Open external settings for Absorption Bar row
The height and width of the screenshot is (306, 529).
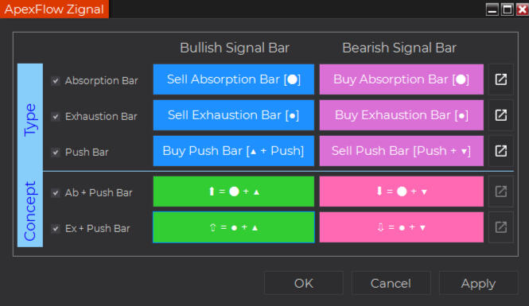pyautogui.click(x=501, y=79)
